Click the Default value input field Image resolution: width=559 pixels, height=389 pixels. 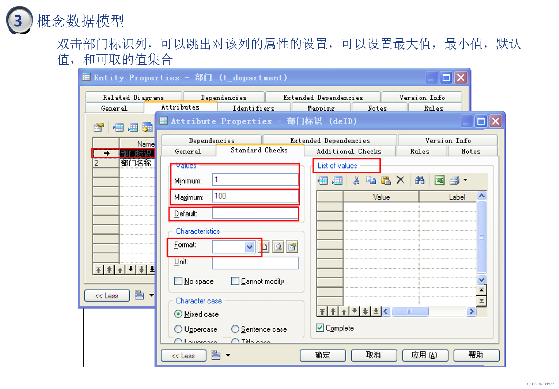(255, 213)
